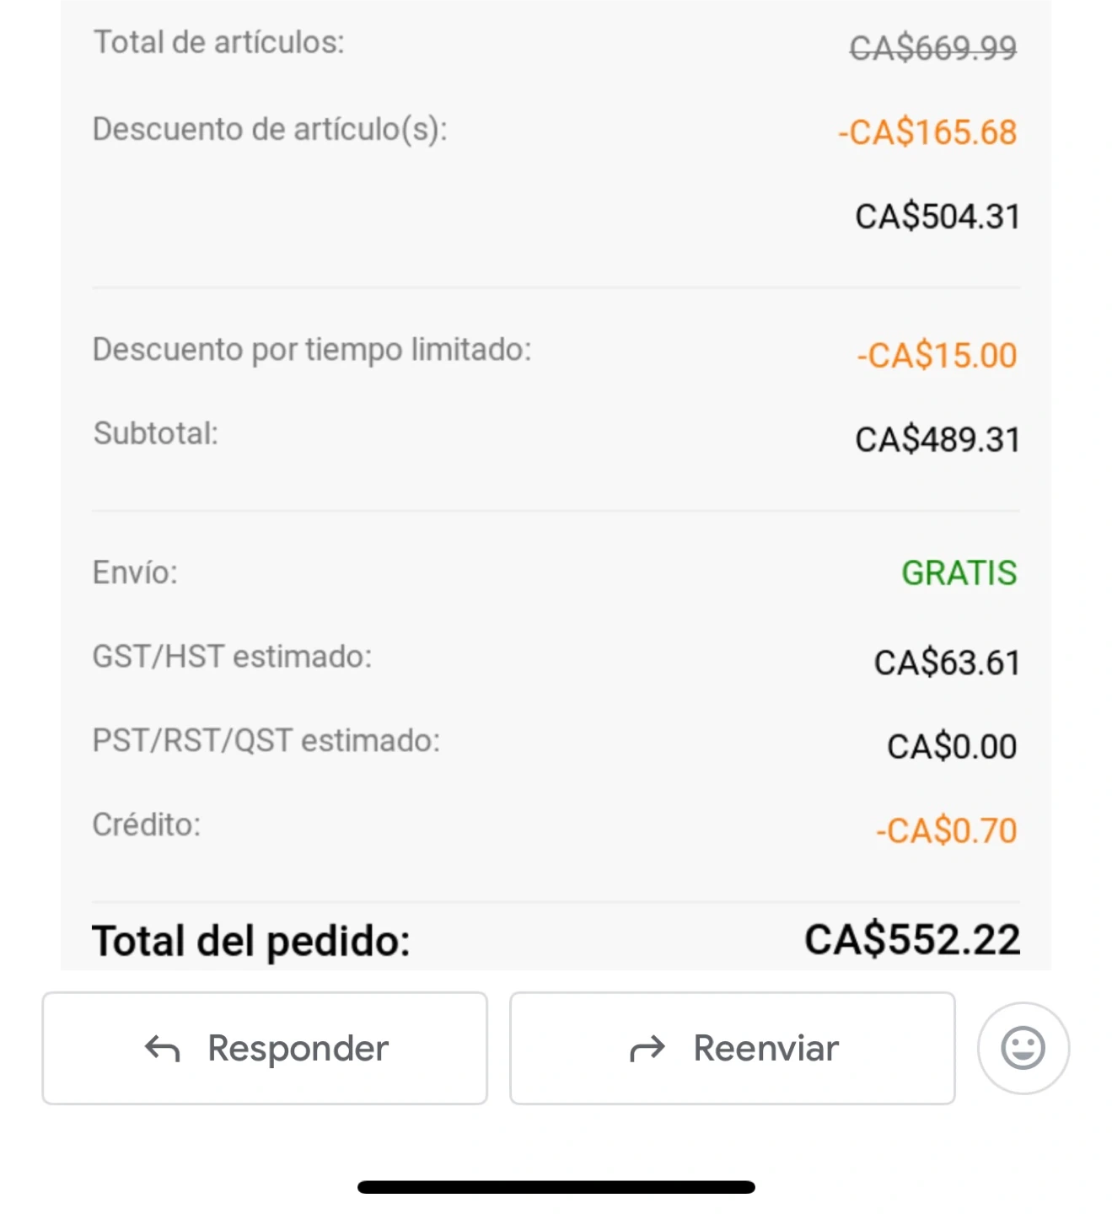Tap the strikethrough CA$669.99 price
The image size is (1112, 1214).
(932, 47)
